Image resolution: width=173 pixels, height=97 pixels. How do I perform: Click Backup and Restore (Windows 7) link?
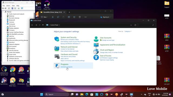pyautogui.click(x=71, y=44)
